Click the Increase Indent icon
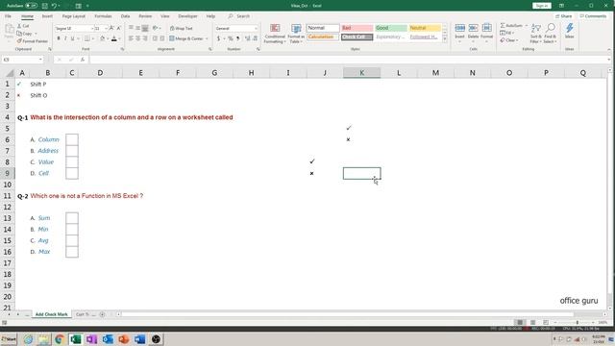Screen dimensions: 615x346 (162, 38)
